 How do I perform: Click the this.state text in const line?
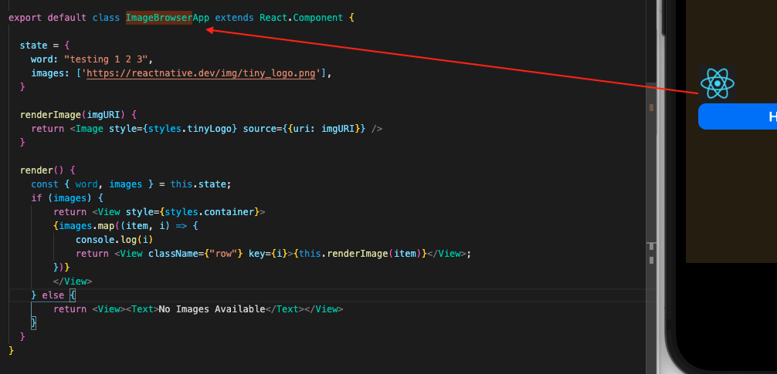click(x=198, y=184)
